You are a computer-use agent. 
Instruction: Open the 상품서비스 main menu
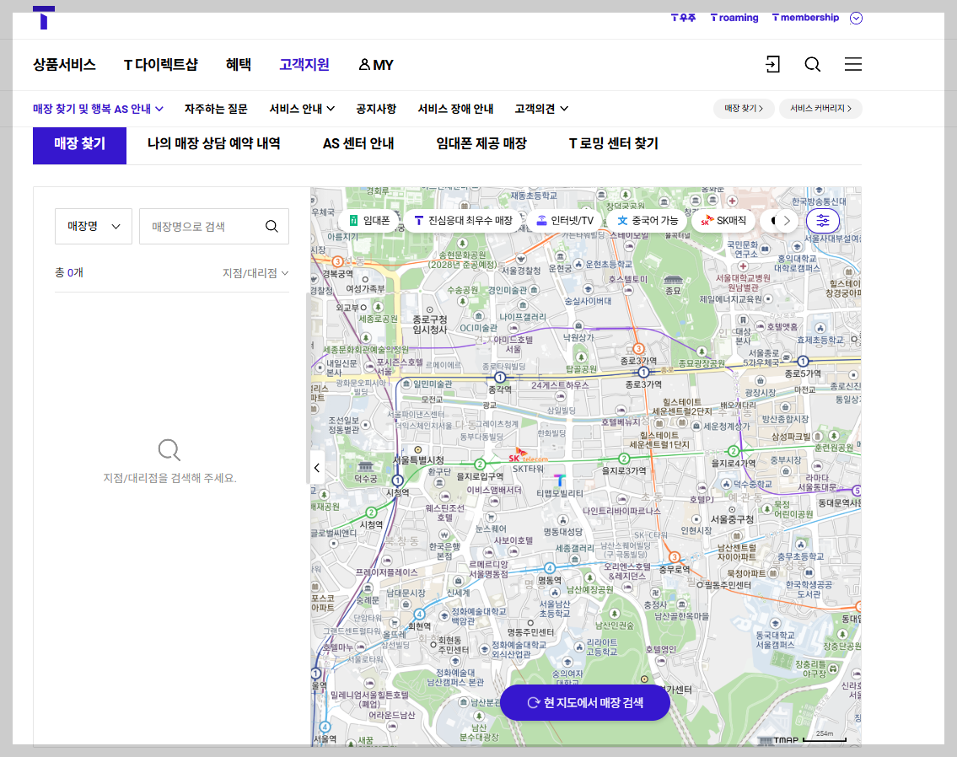(64, 65)
